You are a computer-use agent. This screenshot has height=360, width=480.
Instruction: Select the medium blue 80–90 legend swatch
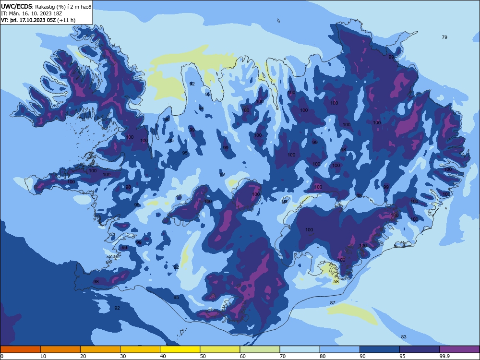pos(340,349)
